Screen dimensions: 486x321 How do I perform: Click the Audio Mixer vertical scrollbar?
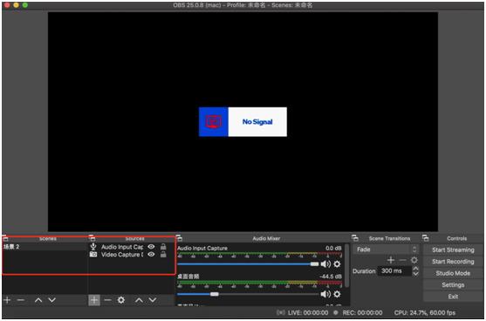coord(346,265)
